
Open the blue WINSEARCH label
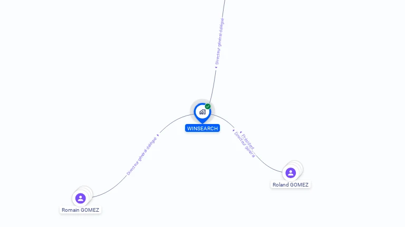tap(202, 128)
